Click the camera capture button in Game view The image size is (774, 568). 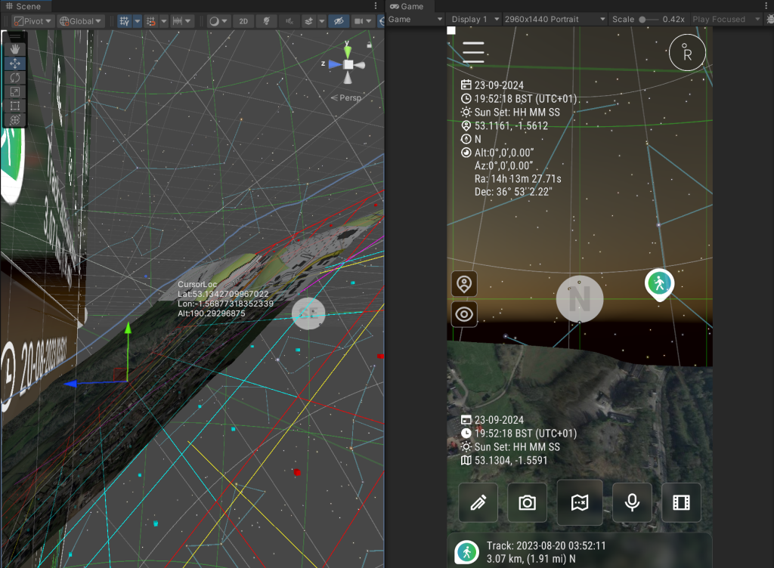pyautogui.click(x=527, y=502)
